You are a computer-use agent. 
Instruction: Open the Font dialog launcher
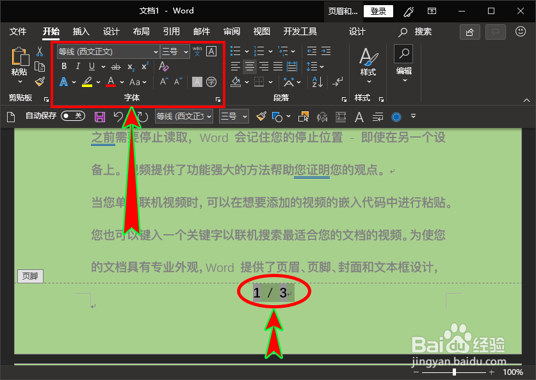pyautogui.click(x=218, y=99)
